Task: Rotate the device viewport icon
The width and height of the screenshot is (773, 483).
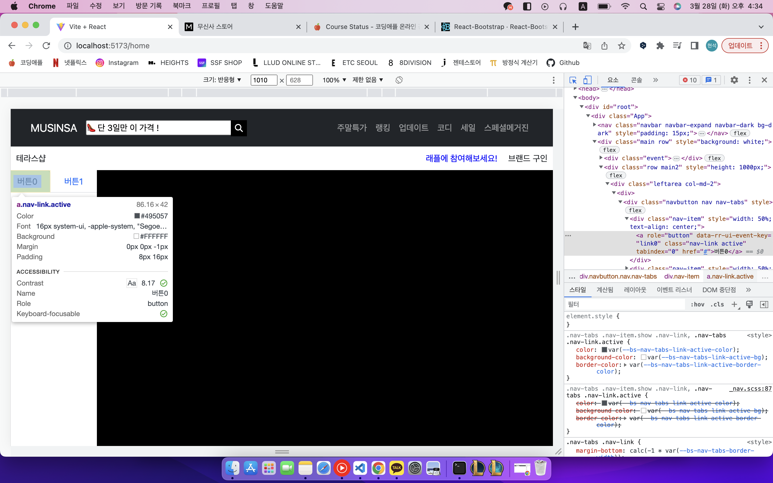Action: 399,80
